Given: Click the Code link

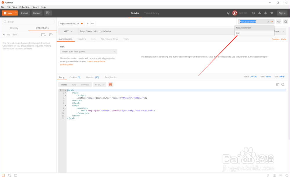Looking at the screenshot, I should [284, 39].
